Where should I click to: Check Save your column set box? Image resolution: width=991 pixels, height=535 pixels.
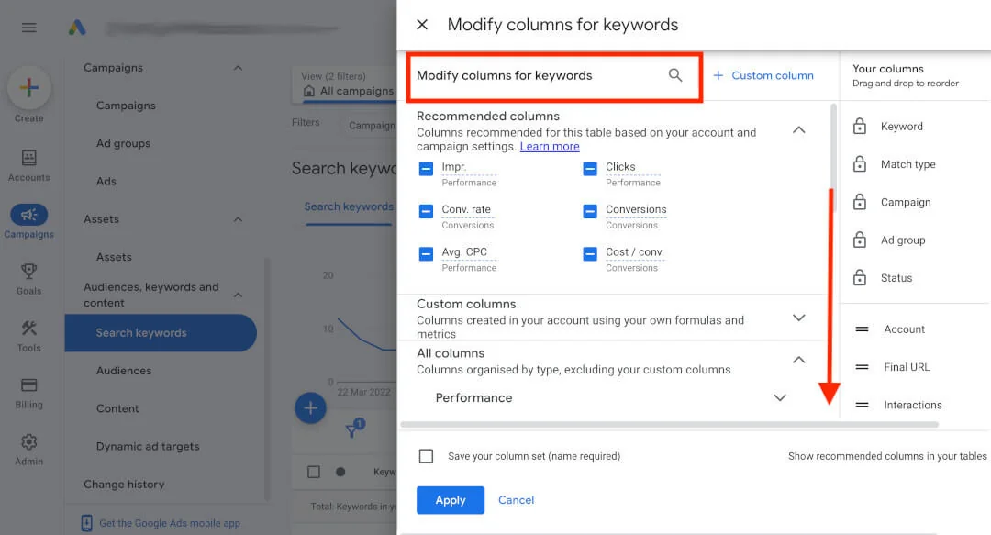click(426, 456)
